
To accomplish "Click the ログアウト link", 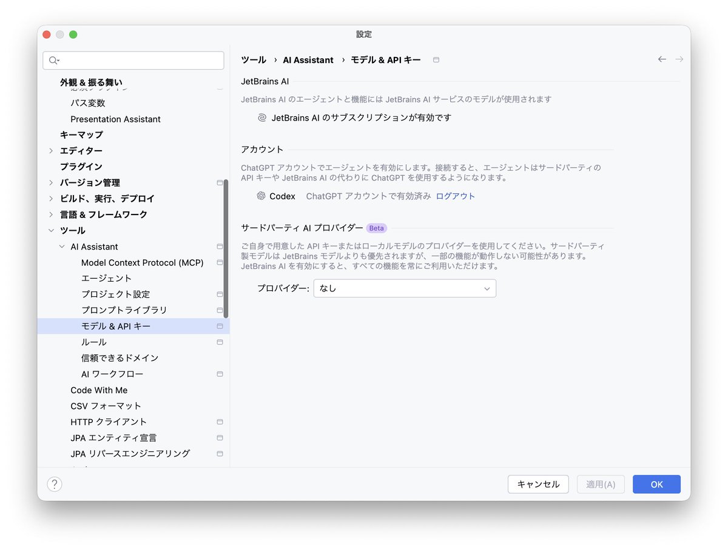I will pos(456,196).
